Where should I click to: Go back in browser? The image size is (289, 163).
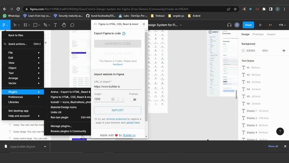click(5, 9)
